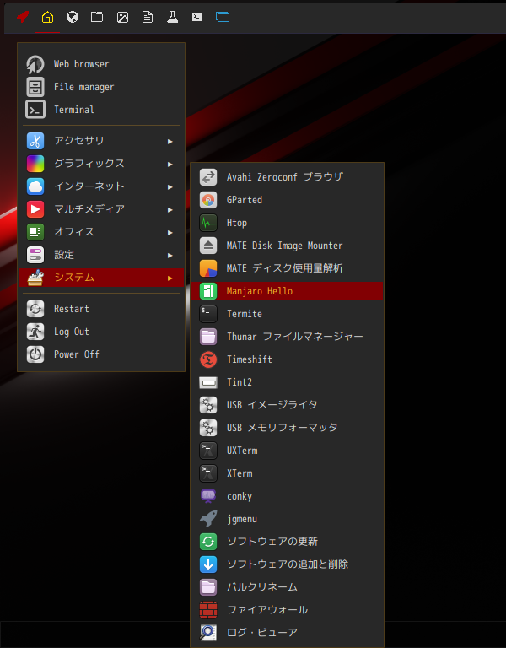
Task: Choose Power Off in the menu
Action: pos(101,354)
